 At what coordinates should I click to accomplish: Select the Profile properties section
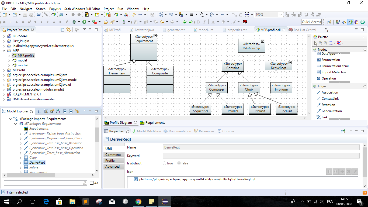[x=114, y=161]
